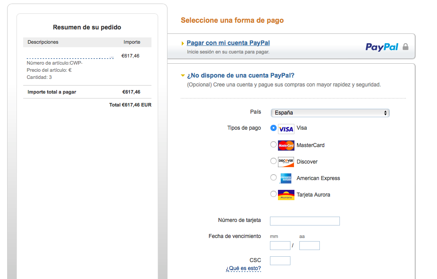Focus the mm expiration month field
The height and width of the screenshot is (279, 437).
280,246
